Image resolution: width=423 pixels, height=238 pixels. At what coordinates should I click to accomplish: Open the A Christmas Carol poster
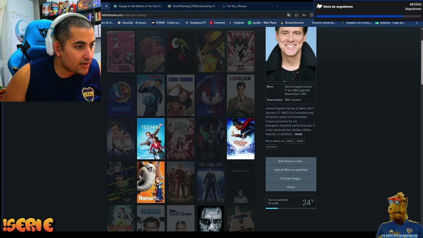pyautogui.click(x=241, y=139)
